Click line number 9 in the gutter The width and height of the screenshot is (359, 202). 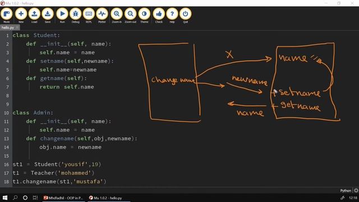(x=7, y=104)
